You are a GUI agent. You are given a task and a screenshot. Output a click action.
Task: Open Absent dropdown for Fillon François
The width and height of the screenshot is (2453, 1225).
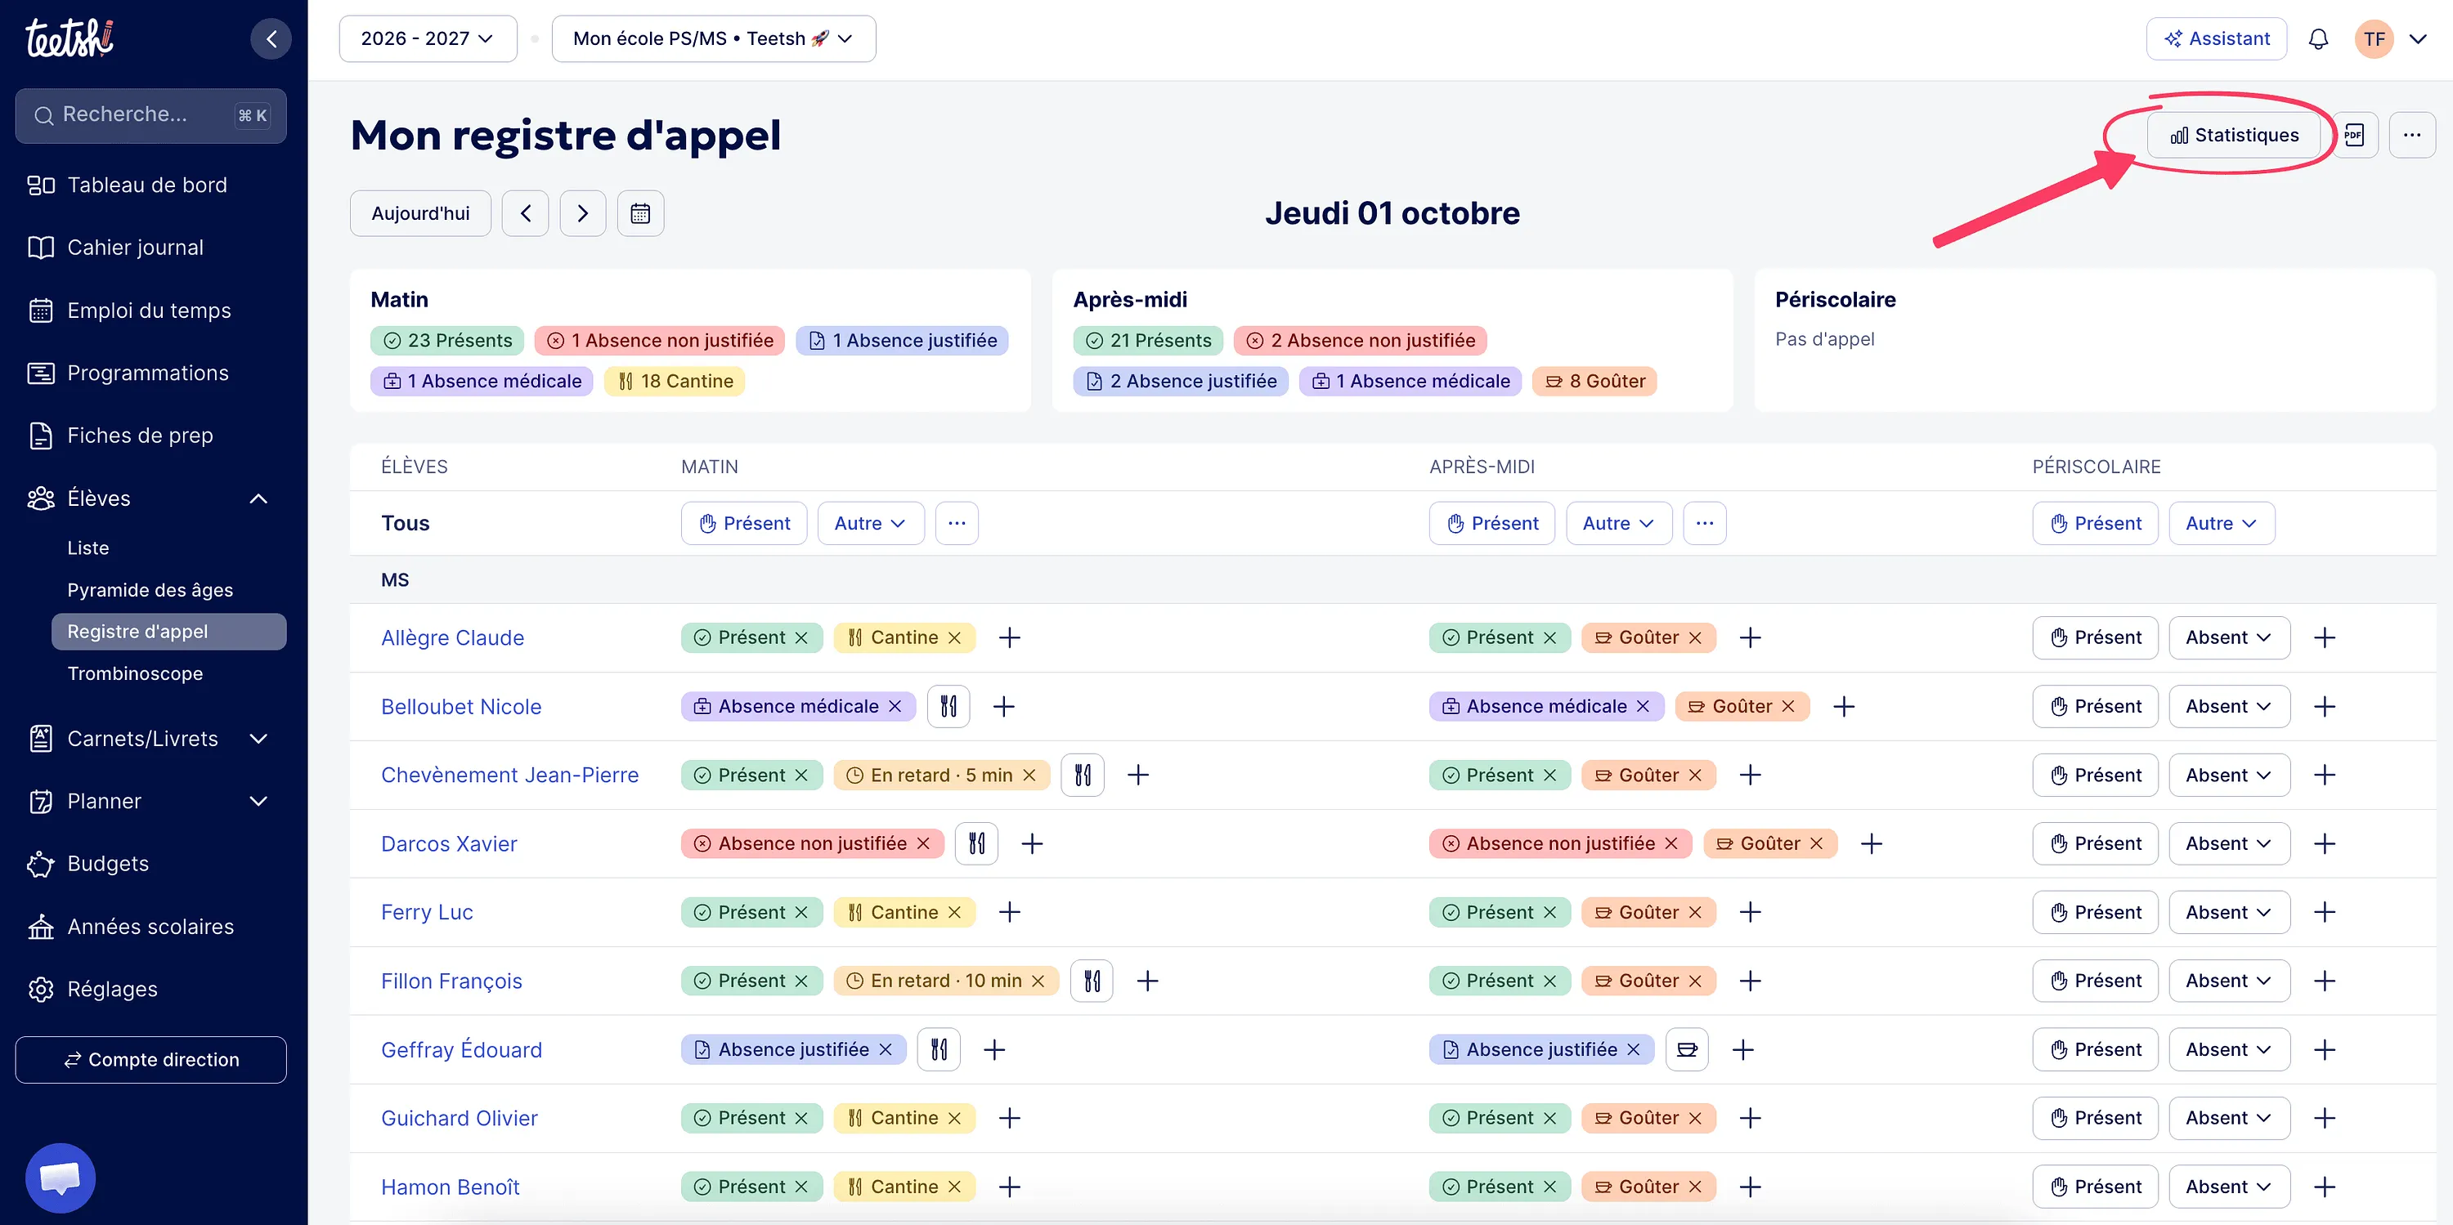tap(2229, 981)
